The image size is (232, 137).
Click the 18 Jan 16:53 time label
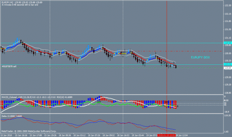(123, 136)
